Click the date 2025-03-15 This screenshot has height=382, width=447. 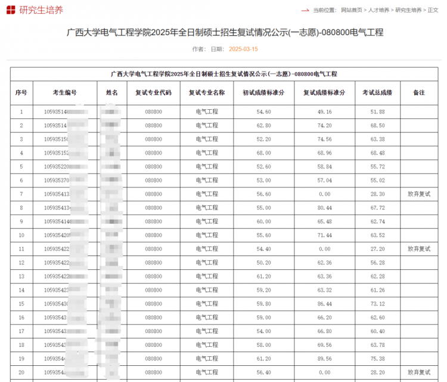pos(243,49)
